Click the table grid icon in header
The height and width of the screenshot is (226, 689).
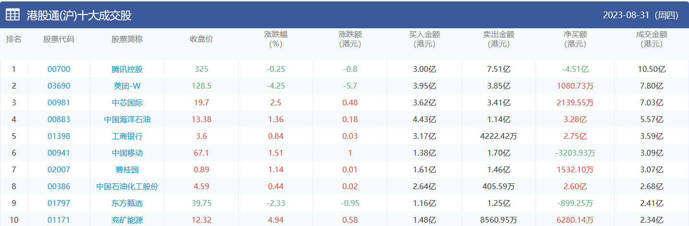[12, 15]
